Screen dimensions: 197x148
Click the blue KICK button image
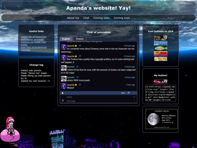coord(161,43)
